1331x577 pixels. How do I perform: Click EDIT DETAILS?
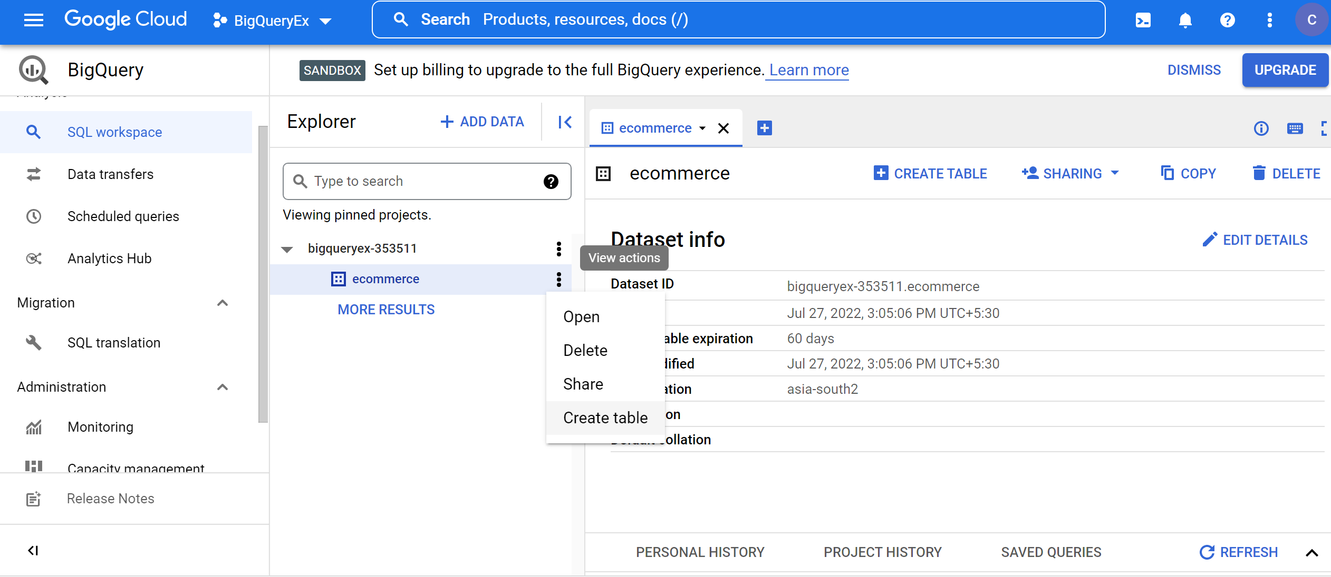1255,240
